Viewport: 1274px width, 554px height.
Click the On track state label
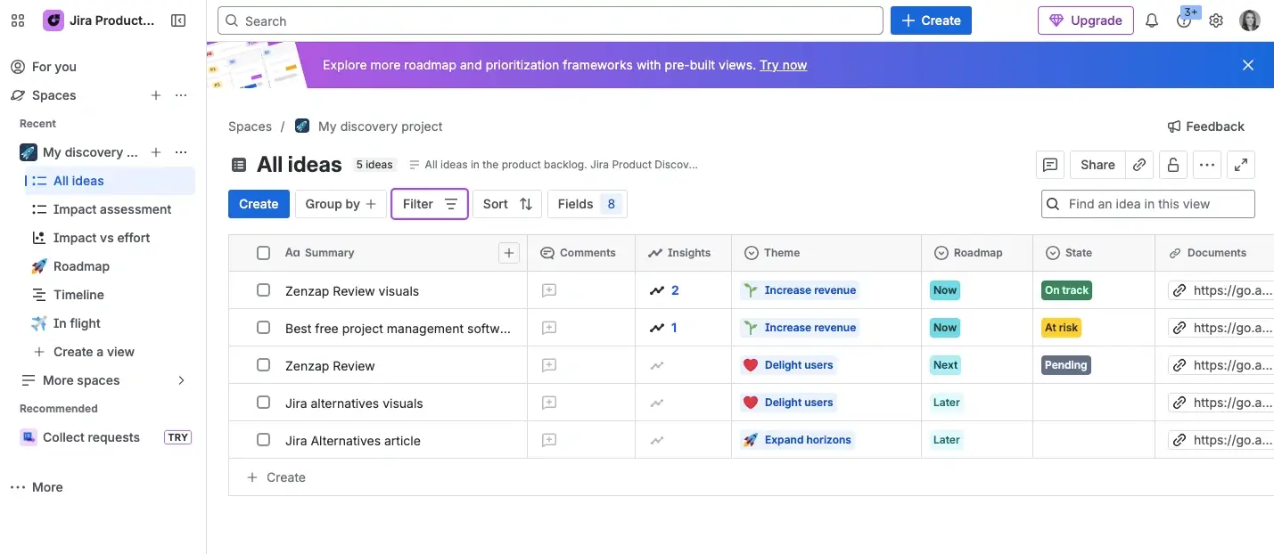(1067, 290)
